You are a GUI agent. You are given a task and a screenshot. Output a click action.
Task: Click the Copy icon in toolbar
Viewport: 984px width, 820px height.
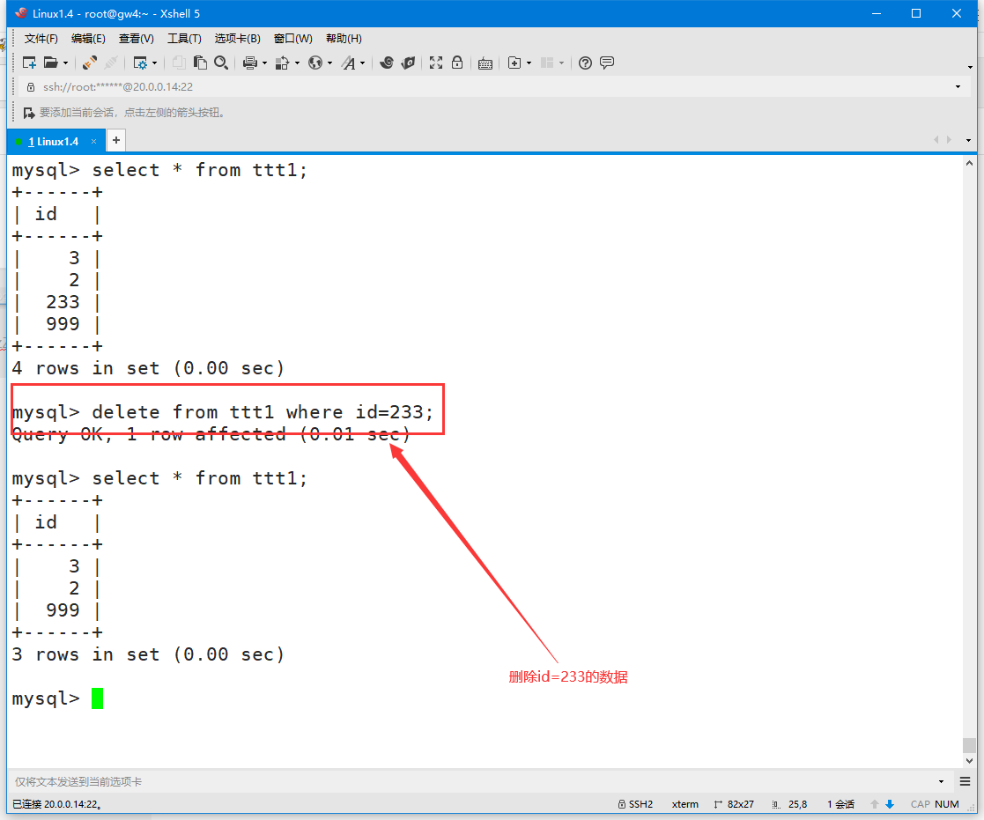tap(179, 63)
